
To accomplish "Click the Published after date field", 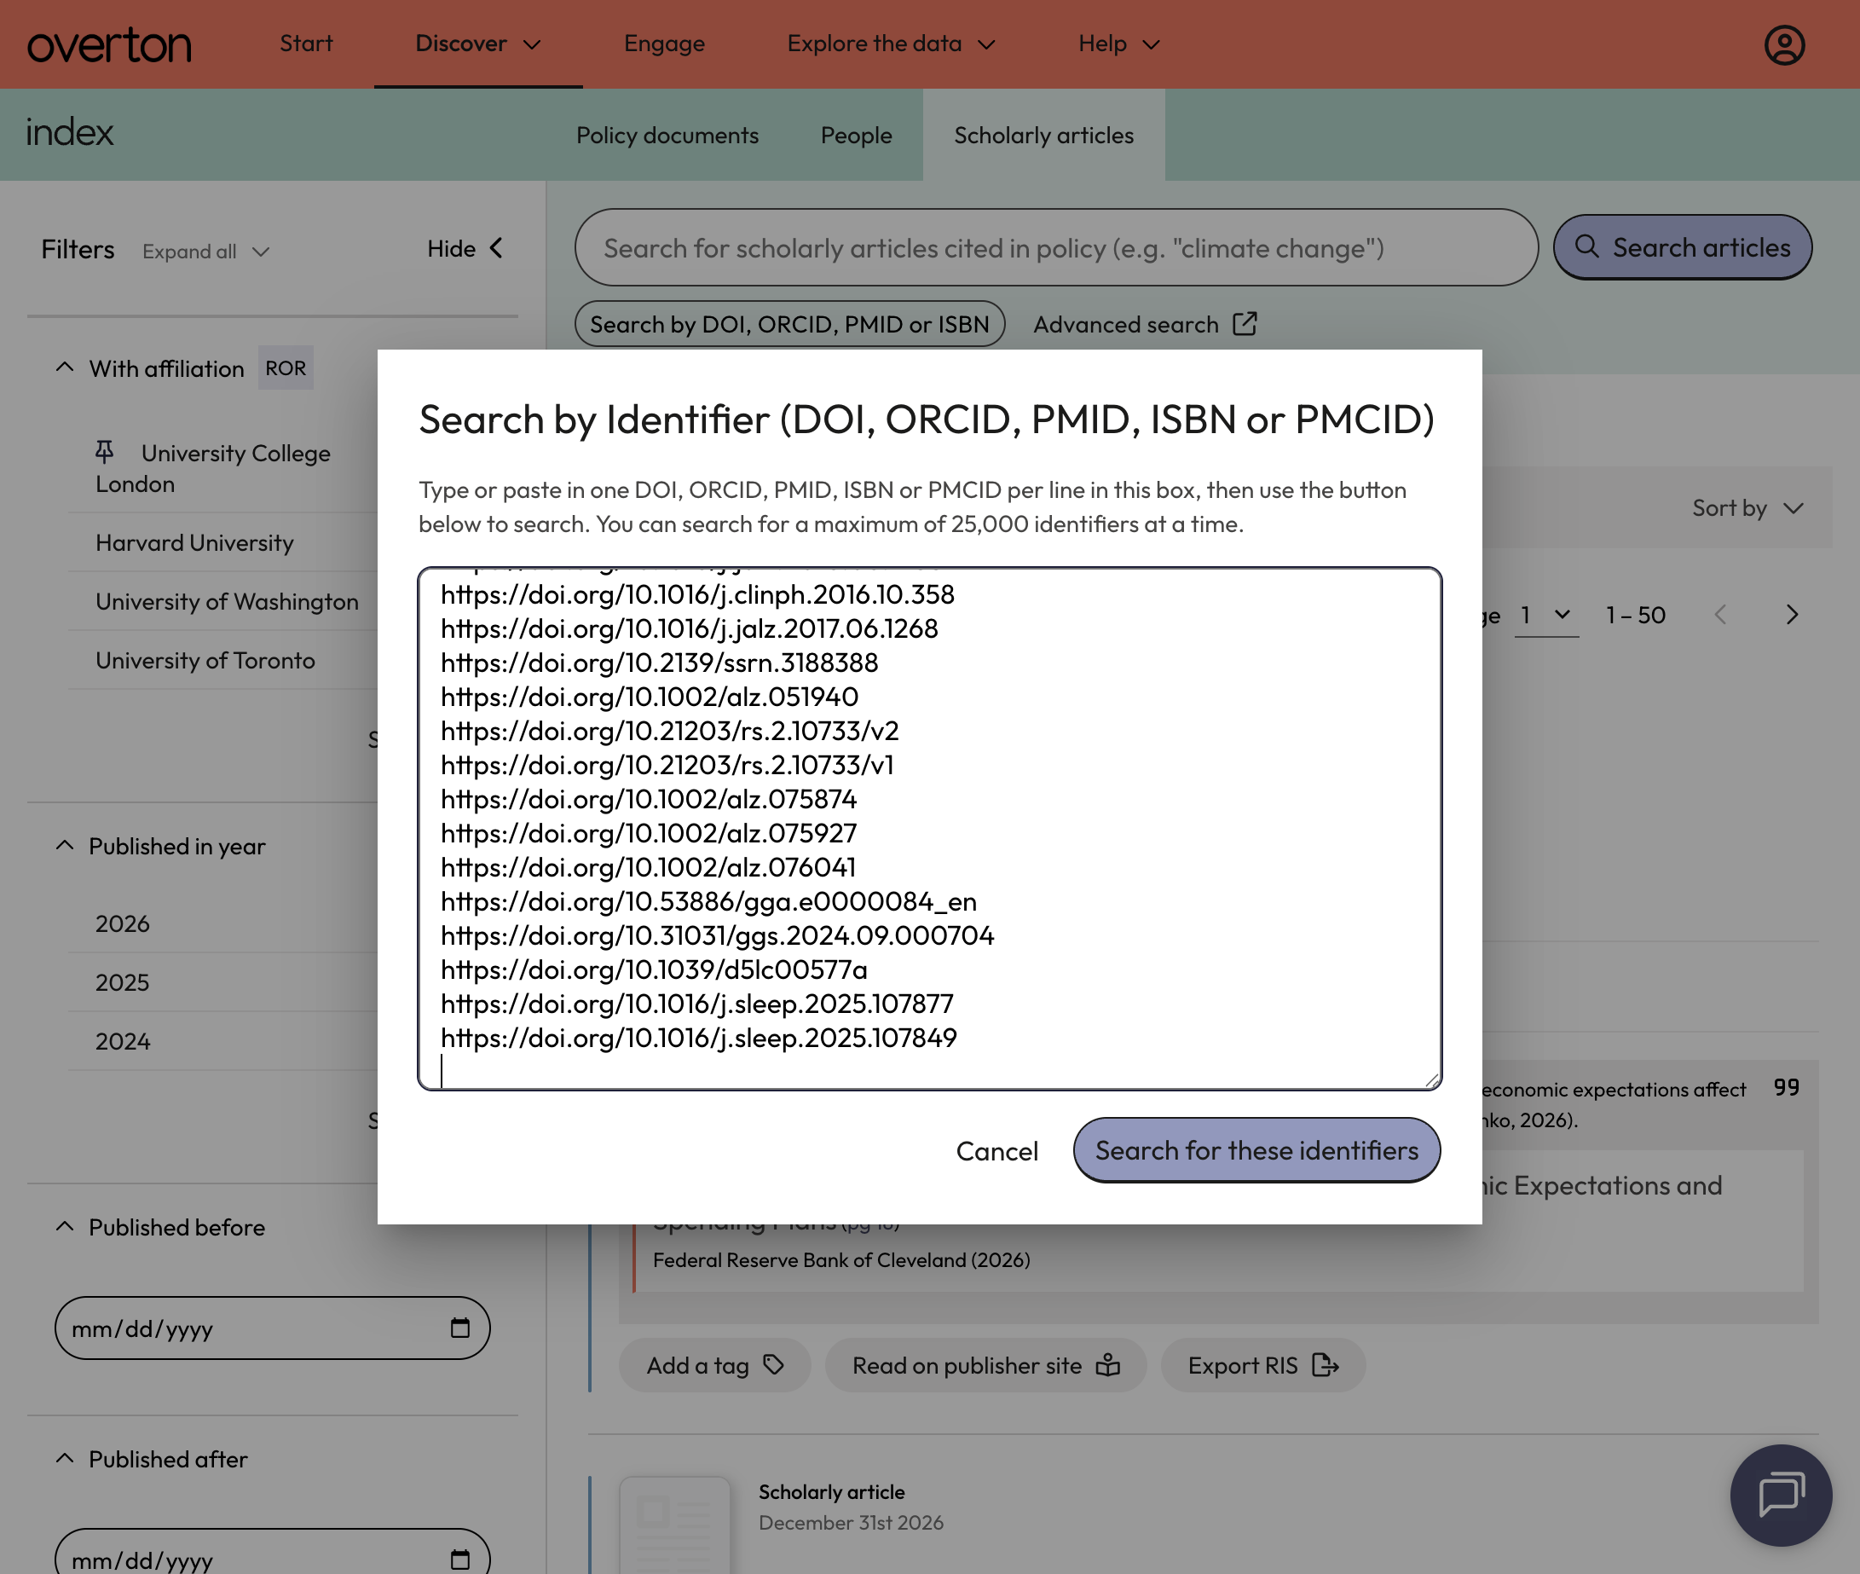I will (x=272, y=1554).
